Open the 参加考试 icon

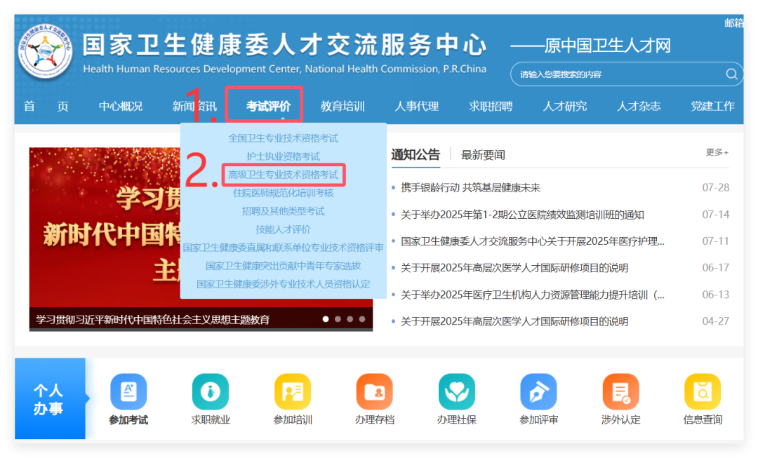128,391
